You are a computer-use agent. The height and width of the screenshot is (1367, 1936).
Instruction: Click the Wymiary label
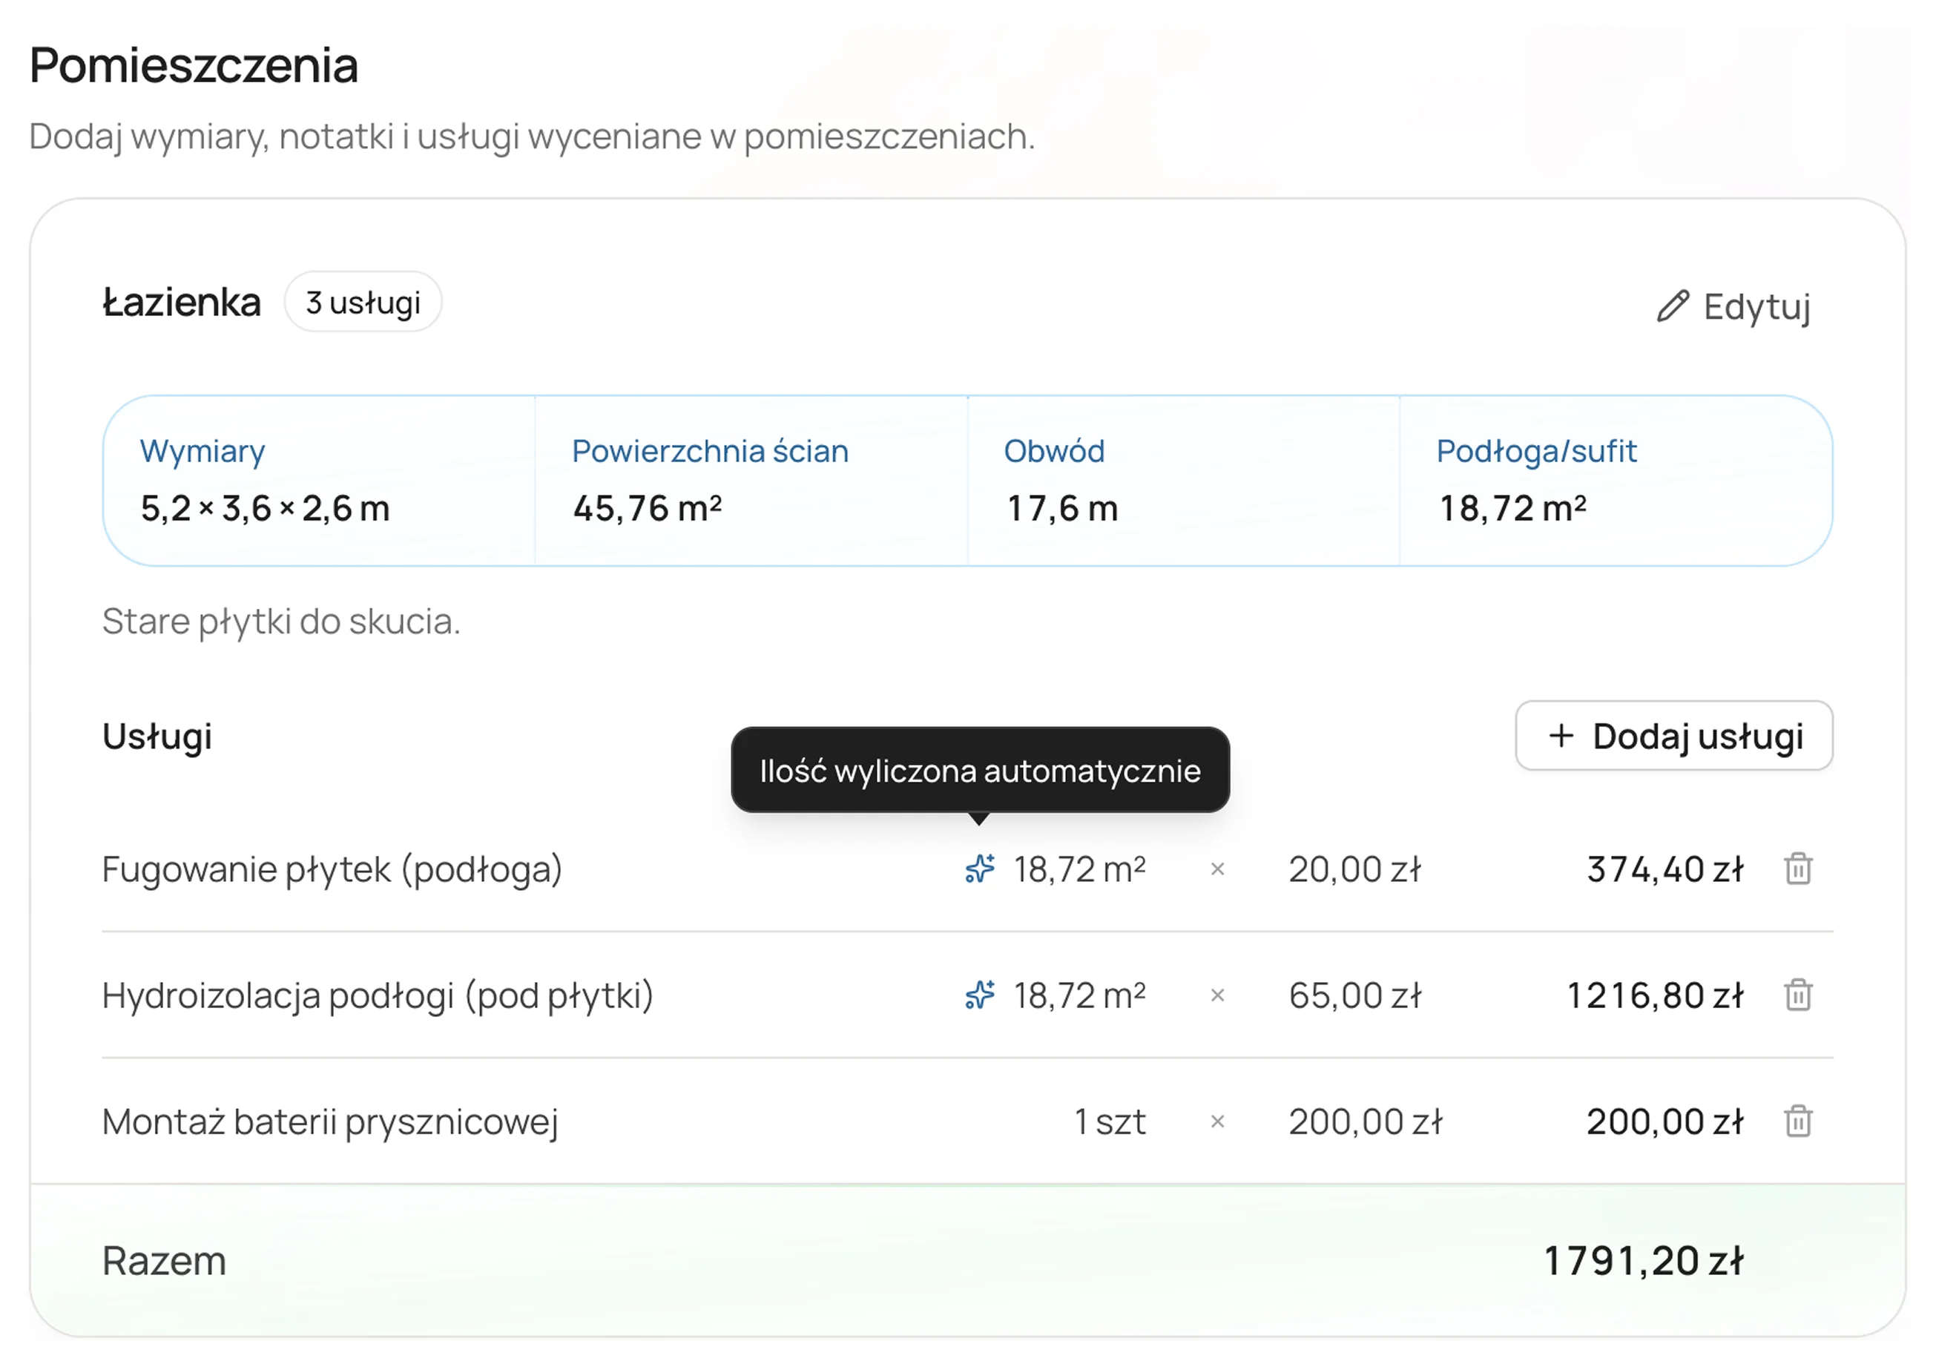203,452
